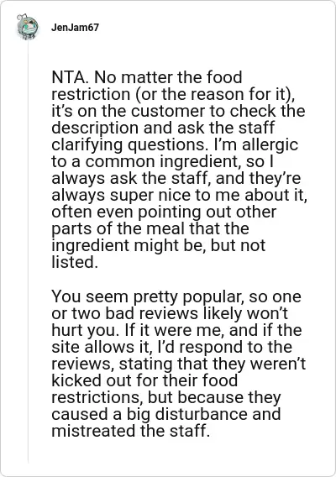Screen dimensions: 336x477
Task: Click 'parts of the meal that the'
Action: click(150, 228)
